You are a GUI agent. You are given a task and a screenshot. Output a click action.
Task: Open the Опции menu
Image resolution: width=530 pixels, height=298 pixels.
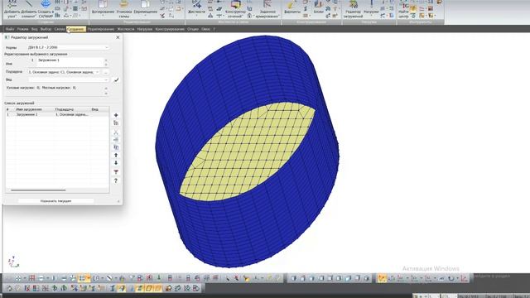click(x=193, y=29)
